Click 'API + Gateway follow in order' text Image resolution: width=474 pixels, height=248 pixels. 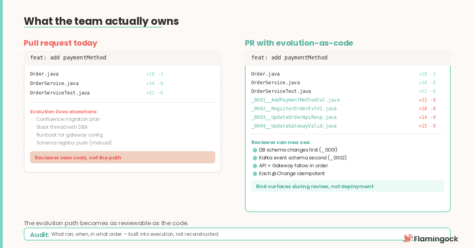point(293,166)
